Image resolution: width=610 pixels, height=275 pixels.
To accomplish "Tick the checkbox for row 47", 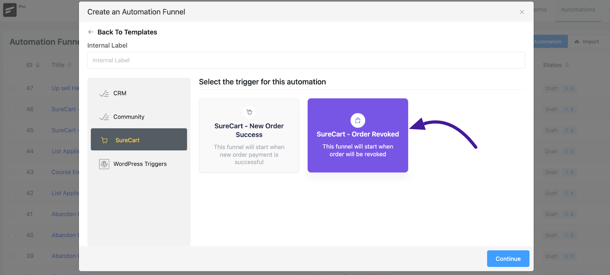I will click(x=12, y=88).
